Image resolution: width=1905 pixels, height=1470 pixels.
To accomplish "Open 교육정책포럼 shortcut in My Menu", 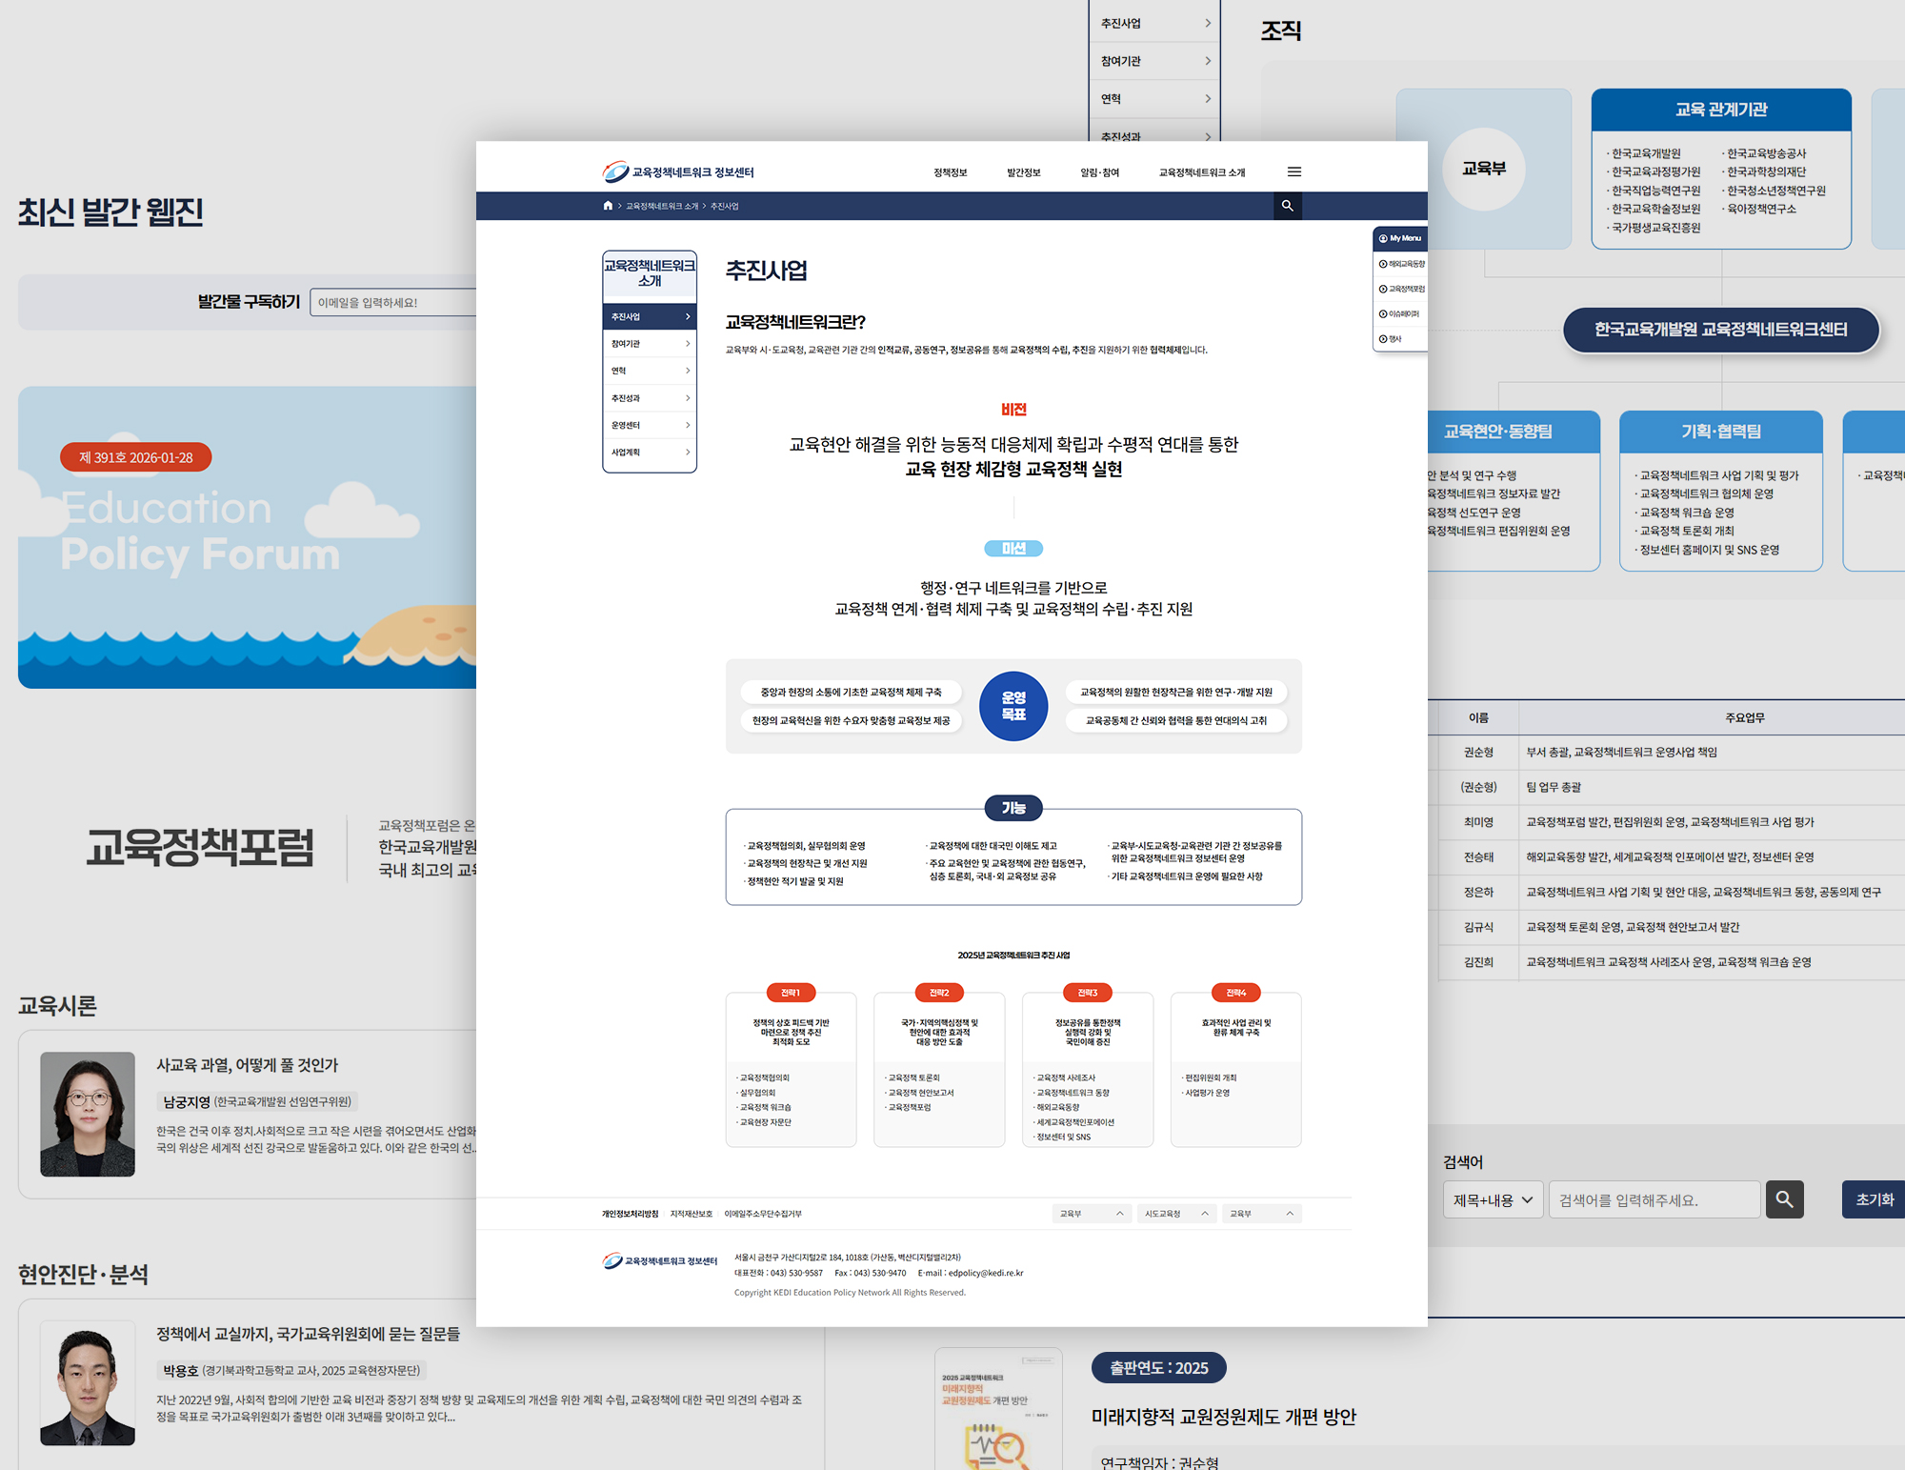I will (x=1402, y=289).
